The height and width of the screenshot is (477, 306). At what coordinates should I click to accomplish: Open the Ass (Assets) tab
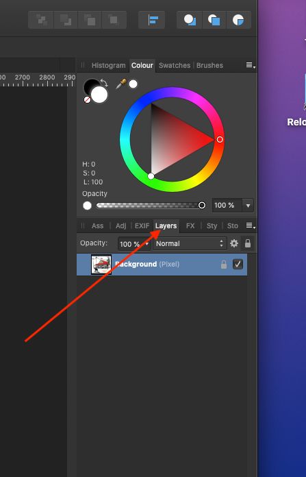(97, 225)
